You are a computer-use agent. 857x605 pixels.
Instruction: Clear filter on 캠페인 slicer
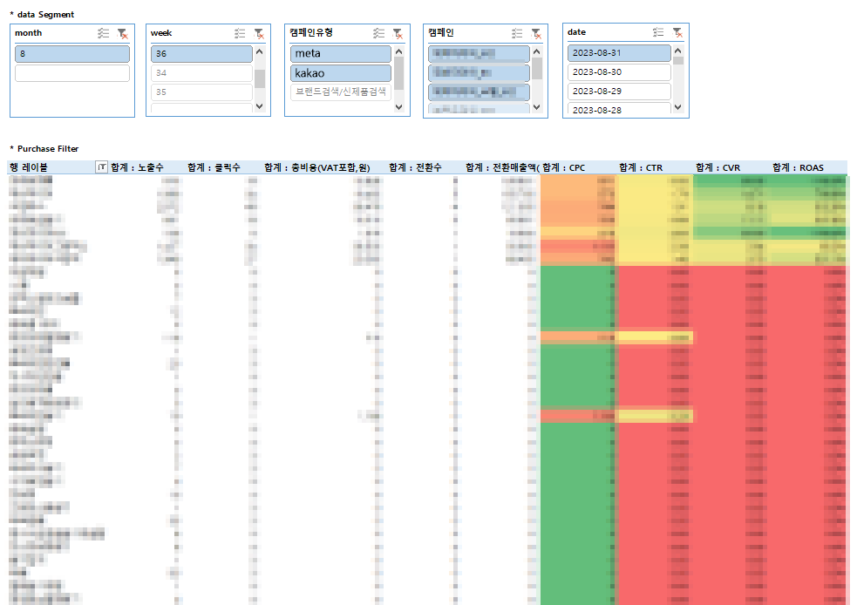click(x=536, y=33)
